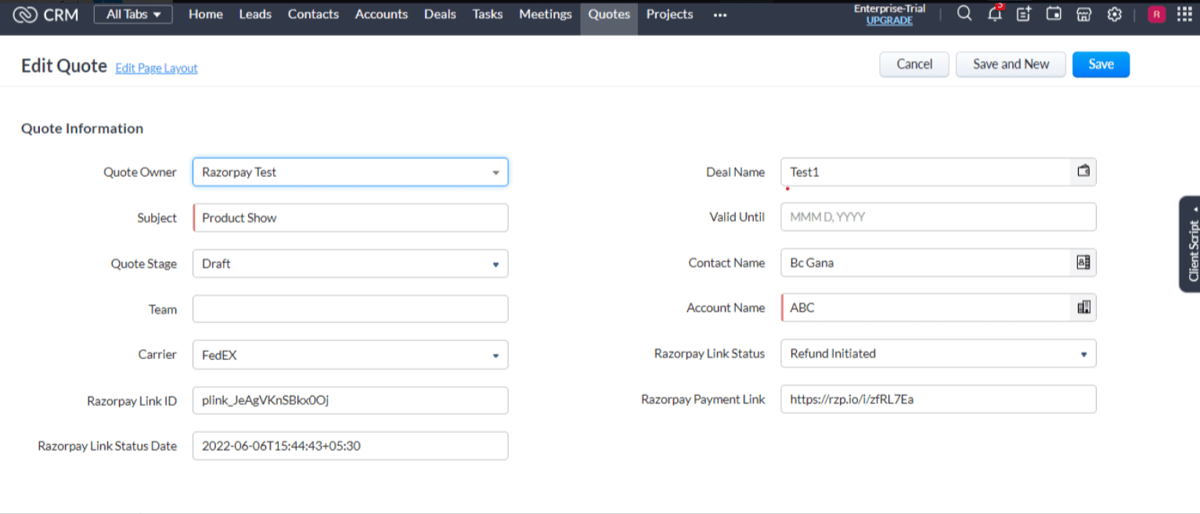The image size is (1200, 514).
Task: Open the All Tabs dropdown
Action: click(x=133, y=14)
